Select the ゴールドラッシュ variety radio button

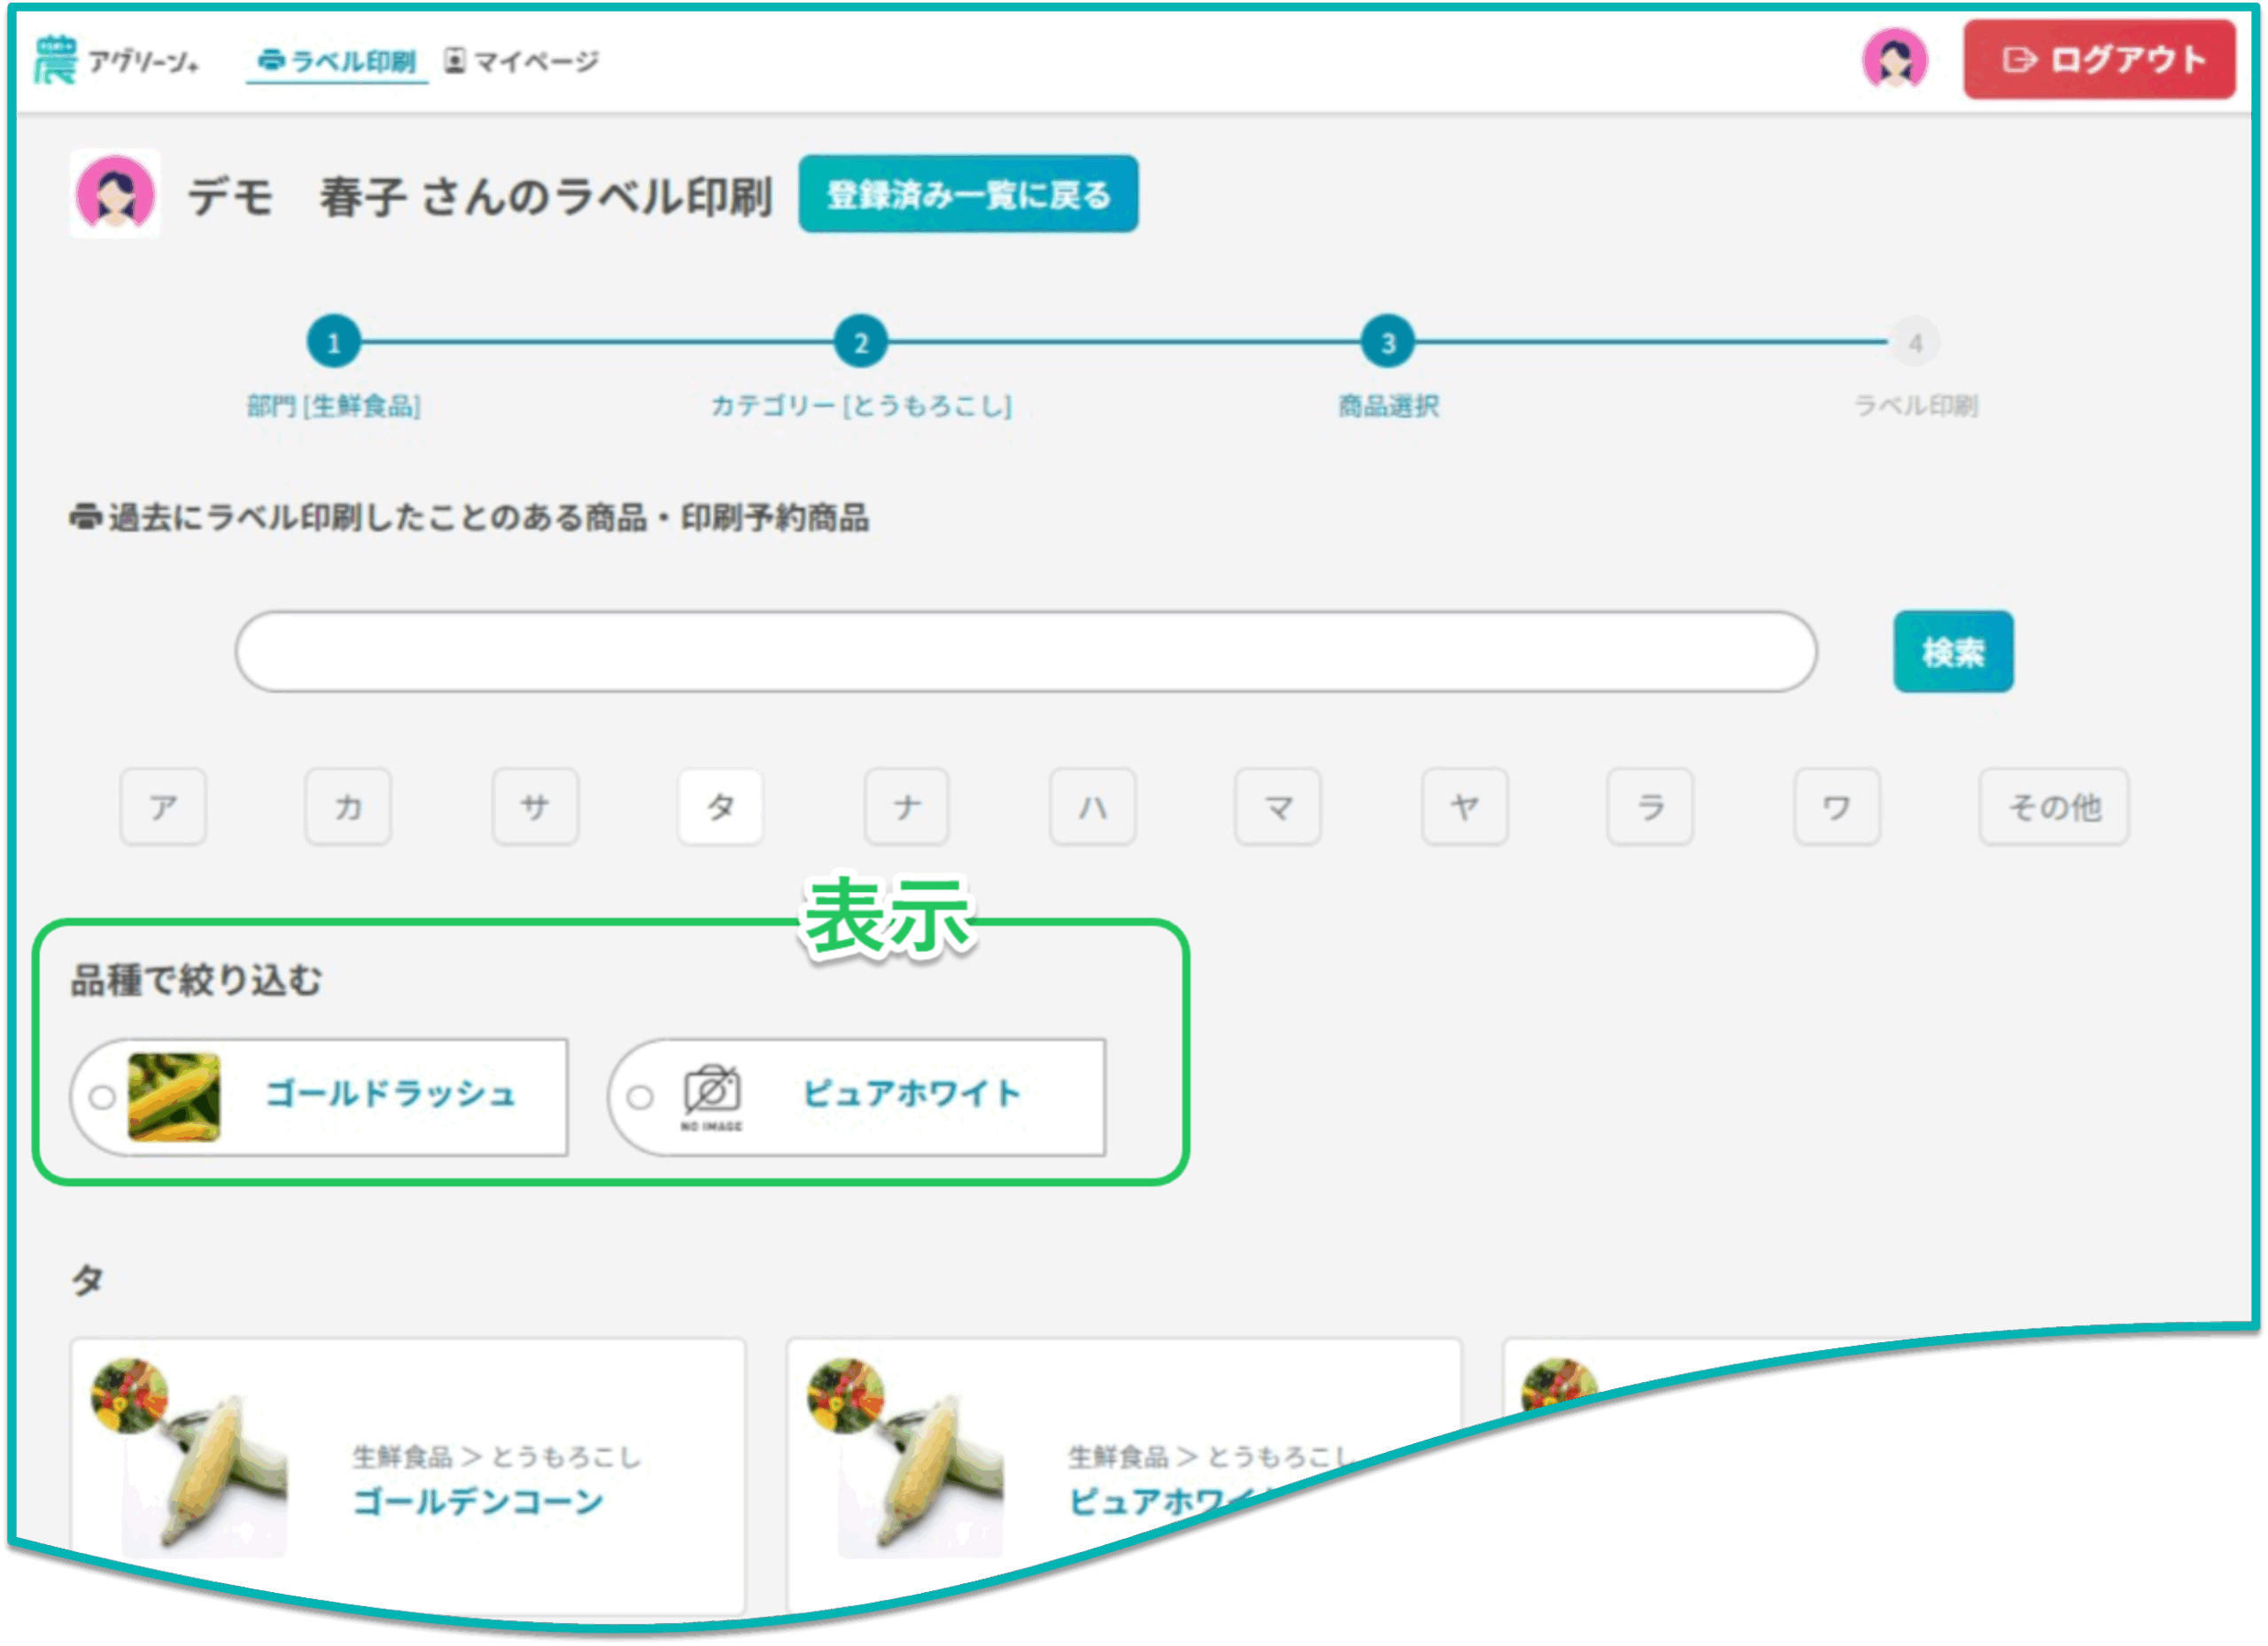tap(102, 1097)
